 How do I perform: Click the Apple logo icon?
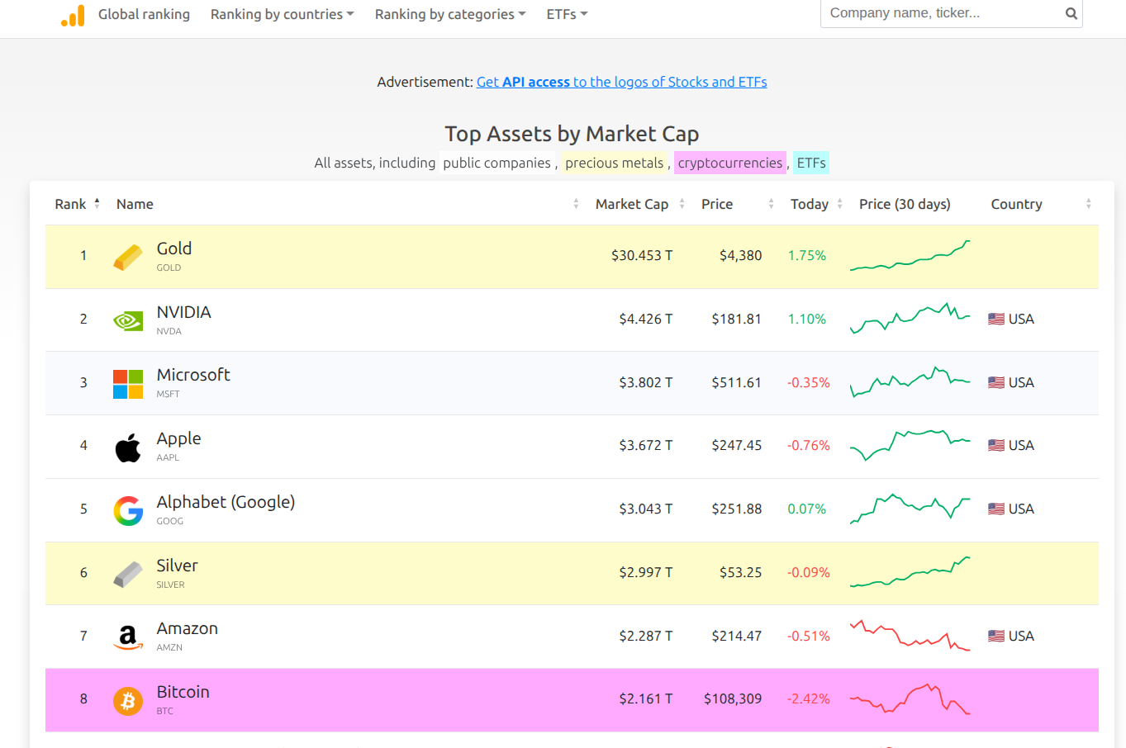(x=128, y=447)
